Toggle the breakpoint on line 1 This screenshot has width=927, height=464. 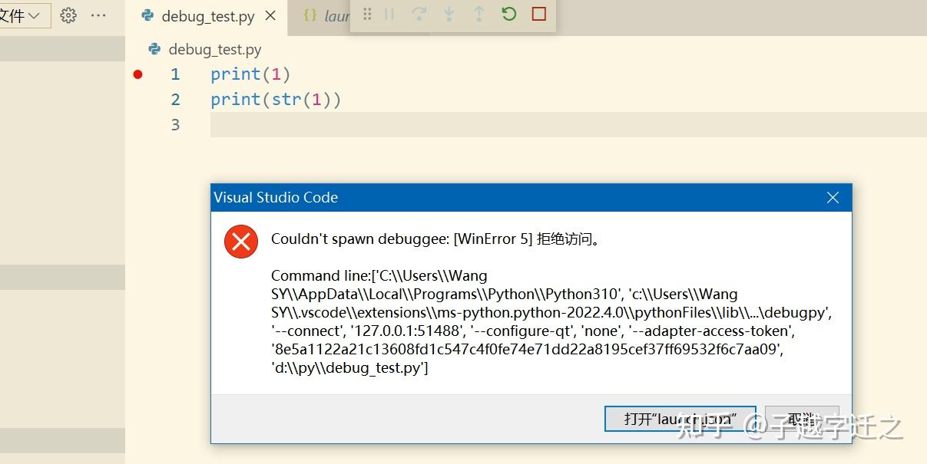(x=138, y=74)
